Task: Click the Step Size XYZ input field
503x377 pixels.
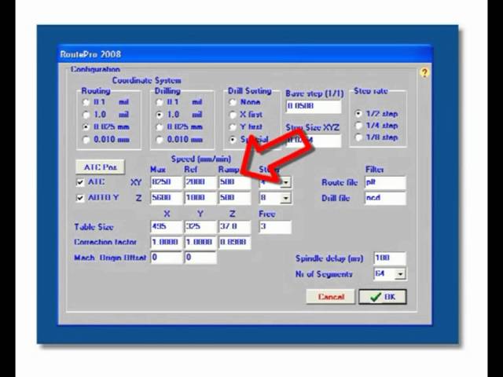Action: pos(314,141)
